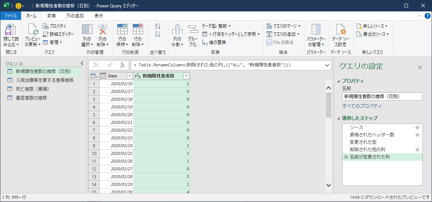Click Split Column (列の分割) icon

[x=178, y=29]
